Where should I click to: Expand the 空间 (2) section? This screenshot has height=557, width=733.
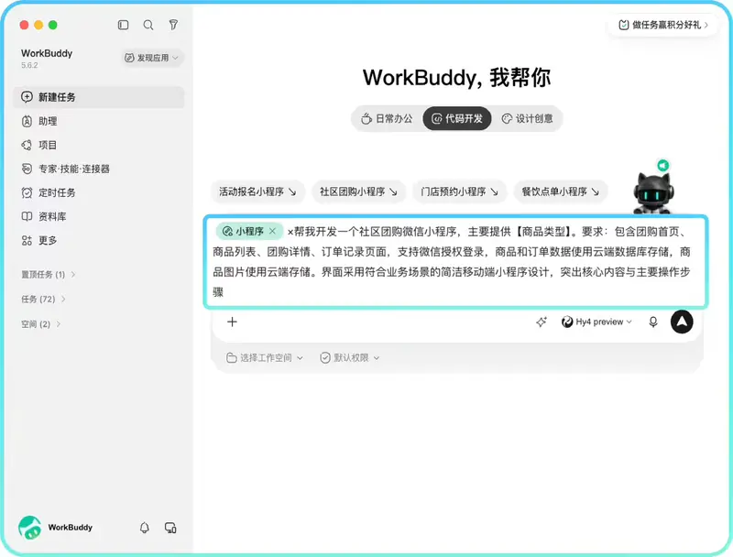(x=40, y=323)
